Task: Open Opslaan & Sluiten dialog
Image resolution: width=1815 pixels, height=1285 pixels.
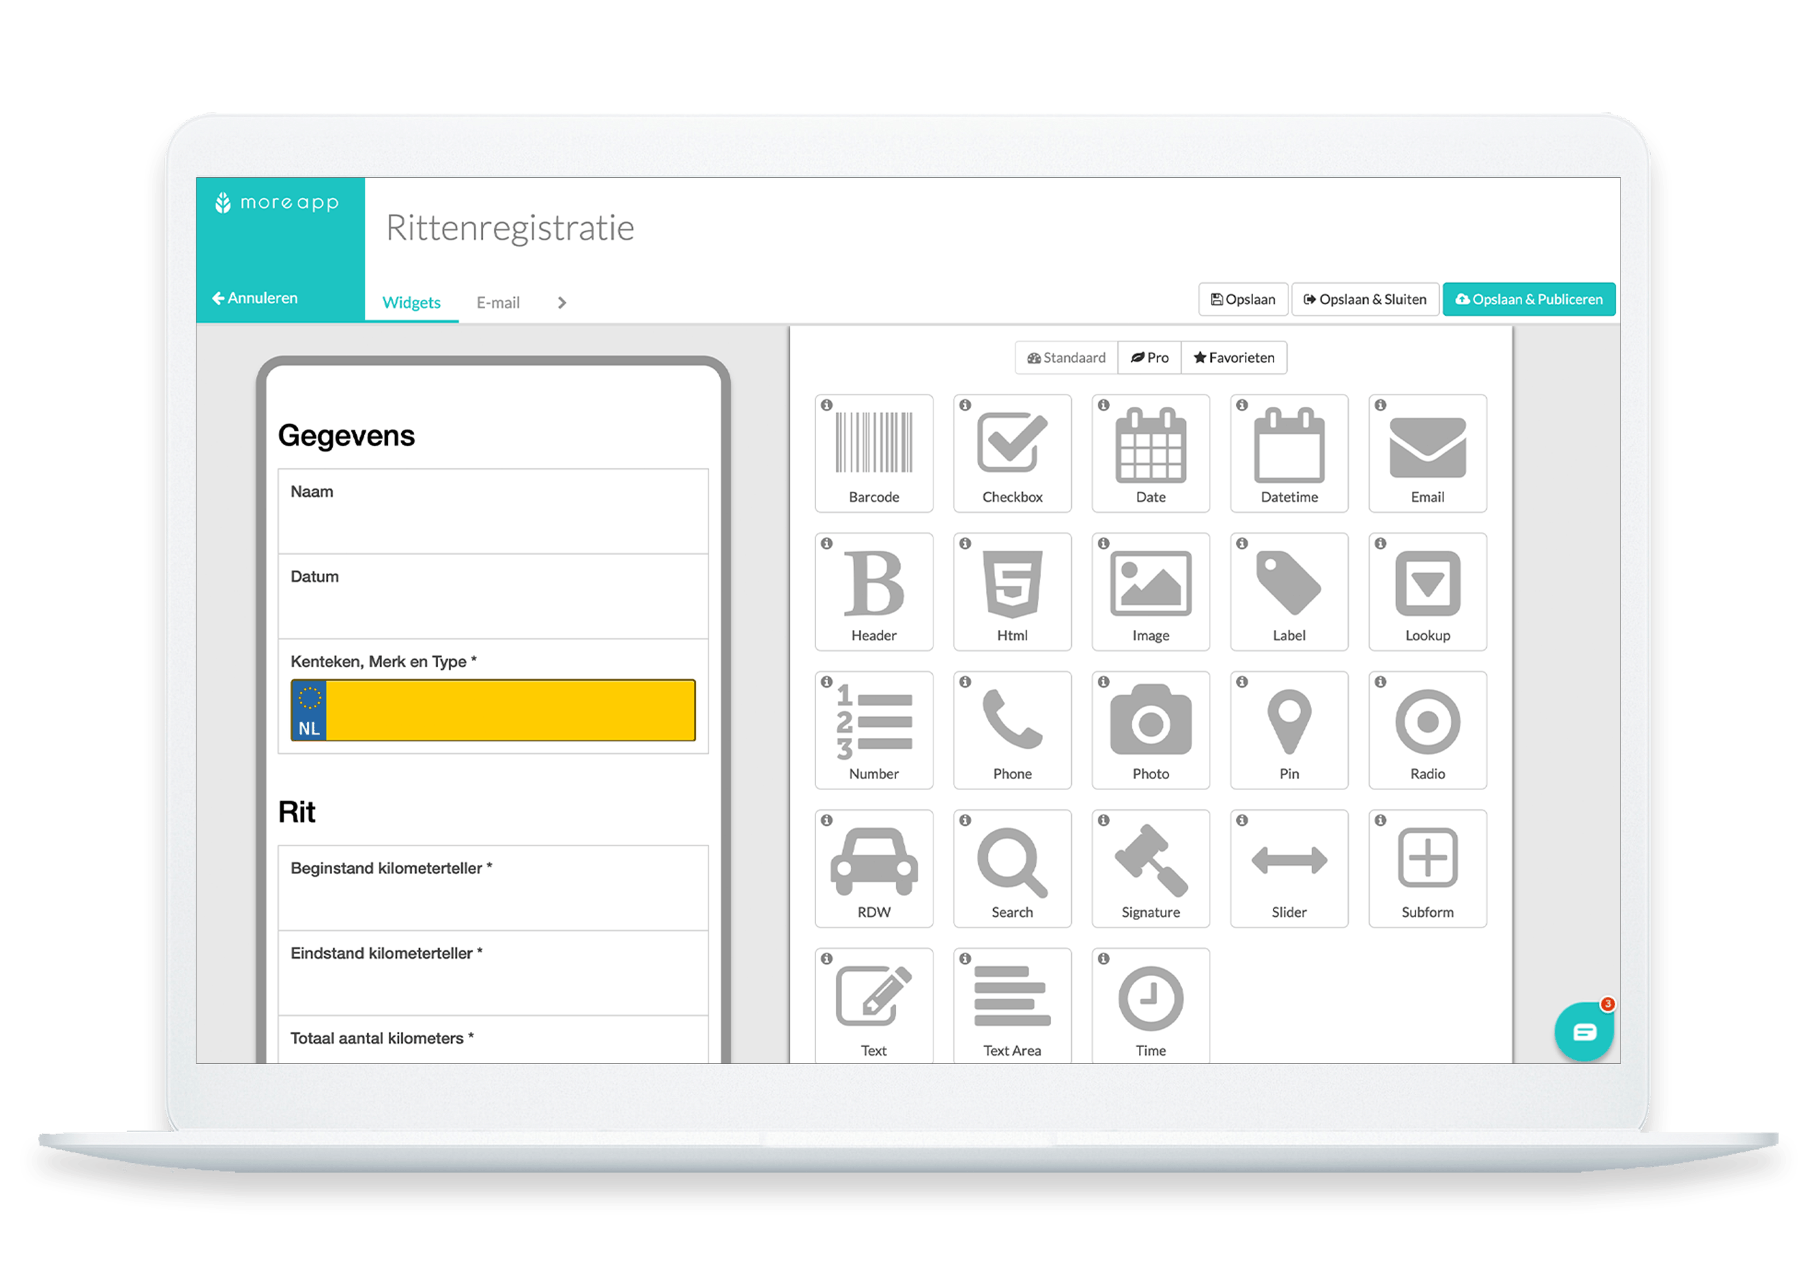Action: tap(1367, 297)
